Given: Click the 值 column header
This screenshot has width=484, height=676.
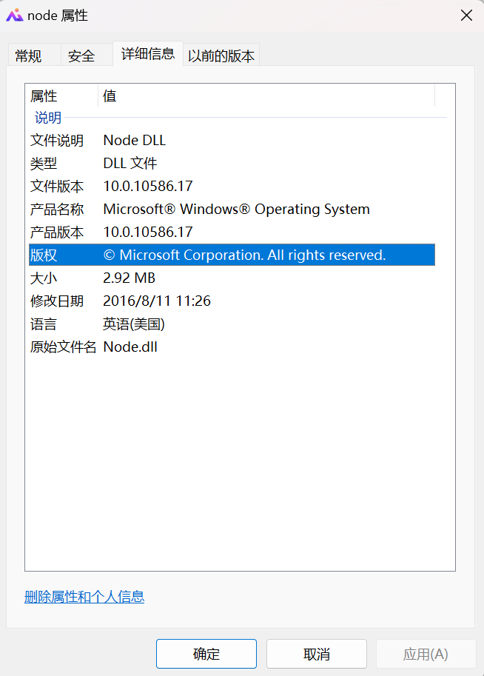Looking at the screenshot, I should tap(107, 96).
